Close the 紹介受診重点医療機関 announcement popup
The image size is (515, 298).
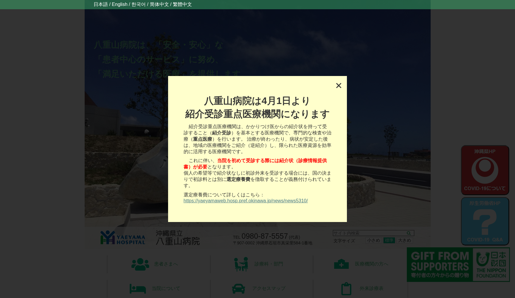pyautogui.click(x=339, y=86)
